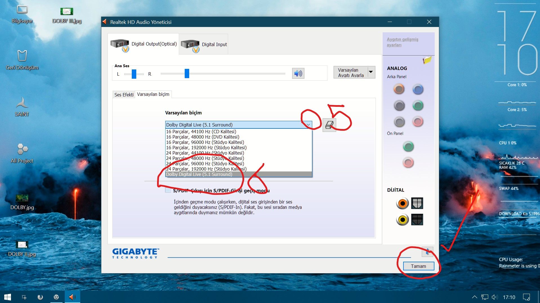Open the Windows Start menu

pos(8,297)
